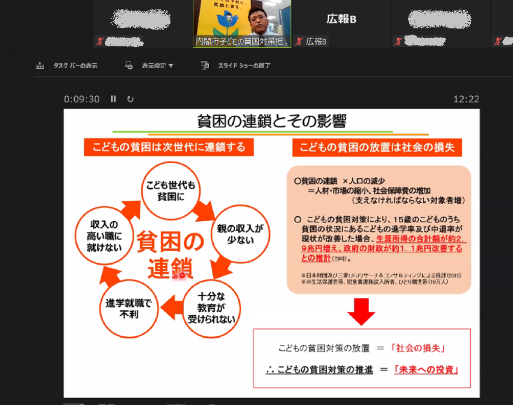Pause the presentation timer
Screen dimensions: 513x405
tap(113, 99)
